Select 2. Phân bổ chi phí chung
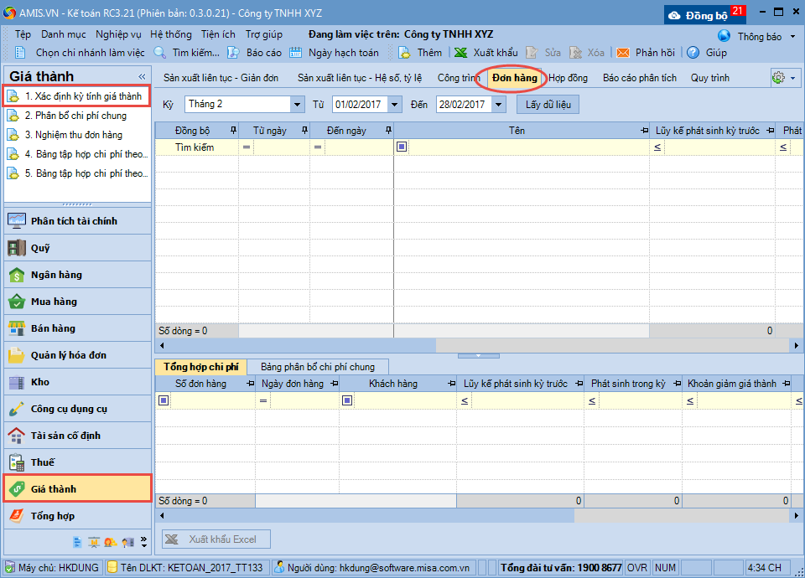This screenshot has height=578, width=805. [75, 116]
